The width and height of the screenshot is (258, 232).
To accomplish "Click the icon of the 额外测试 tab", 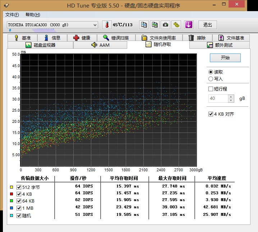I will point(210,45).
